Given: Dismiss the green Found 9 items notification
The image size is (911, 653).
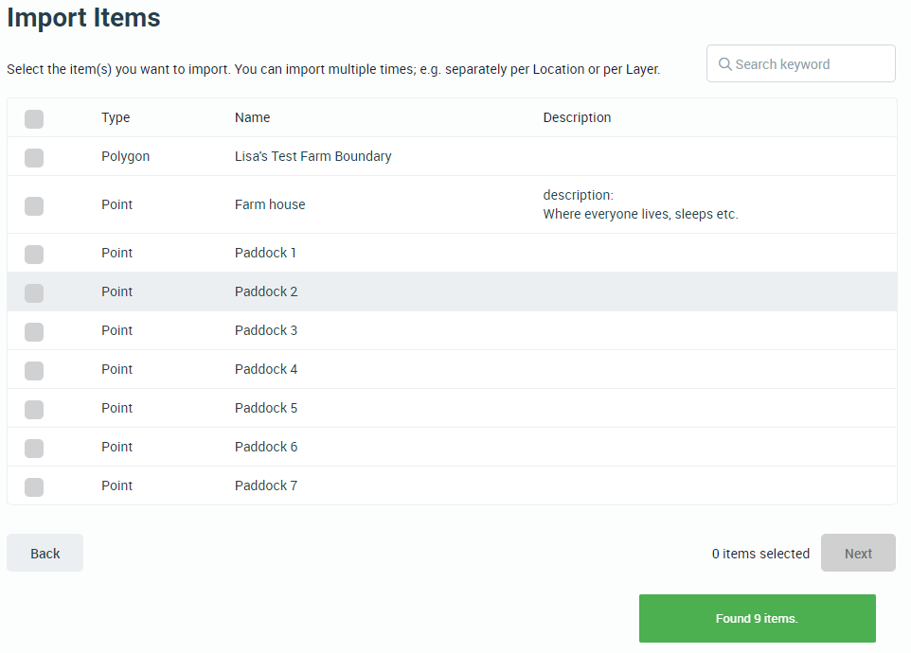Looking at the screenshot, I should (757, 619).
